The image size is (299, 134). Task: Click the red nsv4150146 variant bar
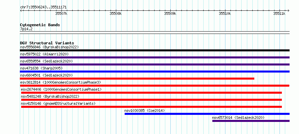click(152, 107)
